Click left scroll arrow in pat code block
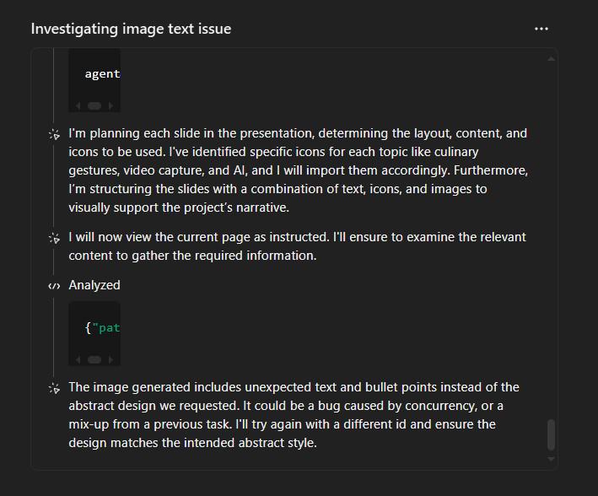 [x=78, y=360]
